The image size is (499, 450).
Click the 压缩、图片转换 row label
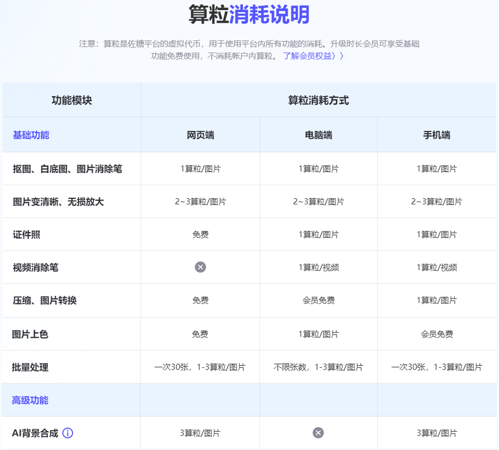pos(45,300)
